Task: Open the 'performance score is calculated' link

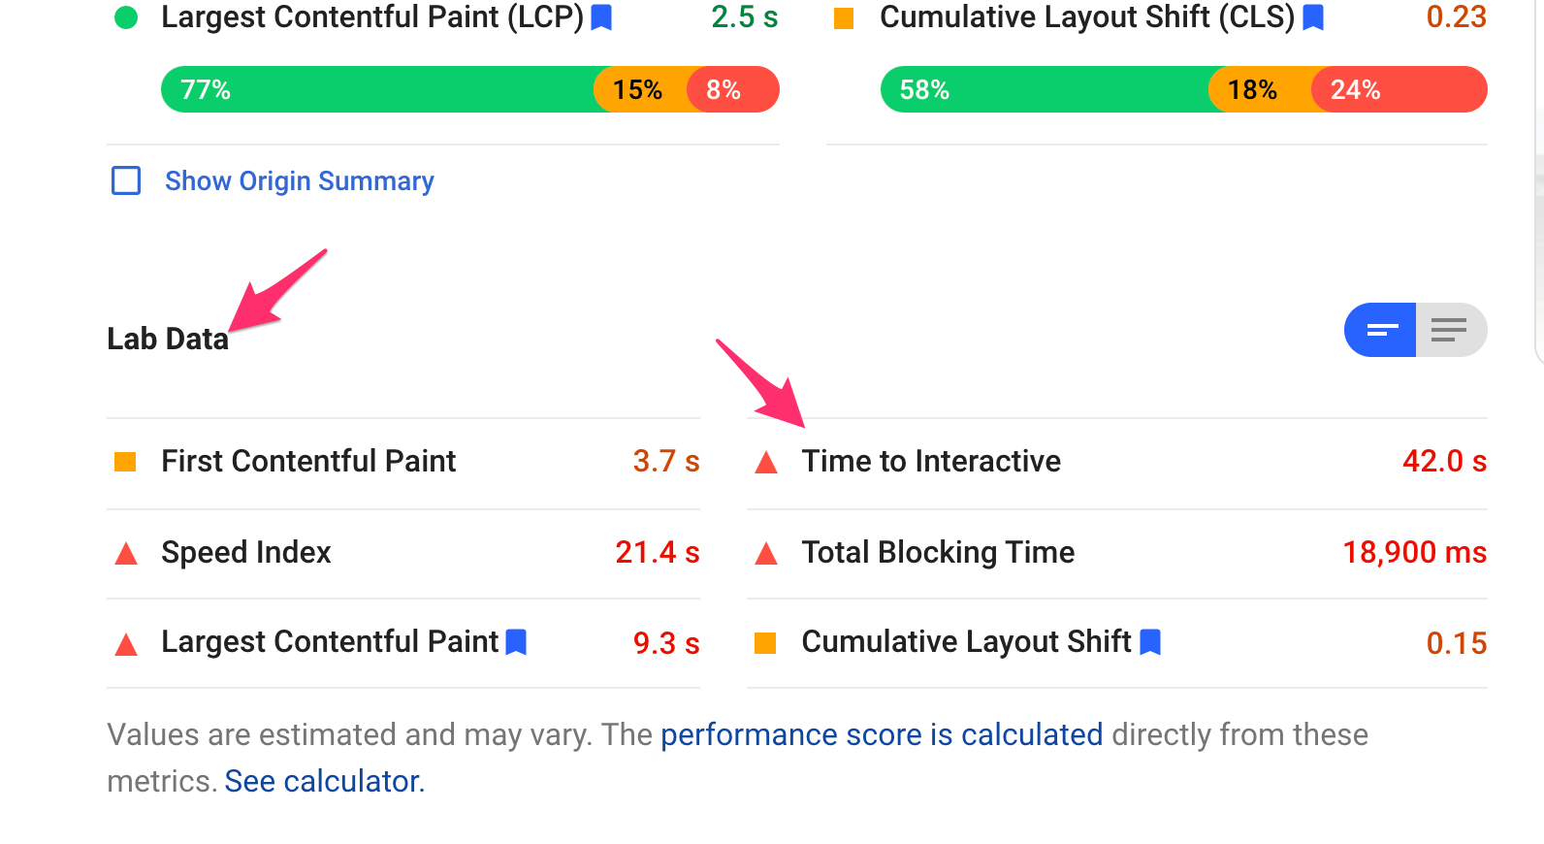Action: (882, 735)
